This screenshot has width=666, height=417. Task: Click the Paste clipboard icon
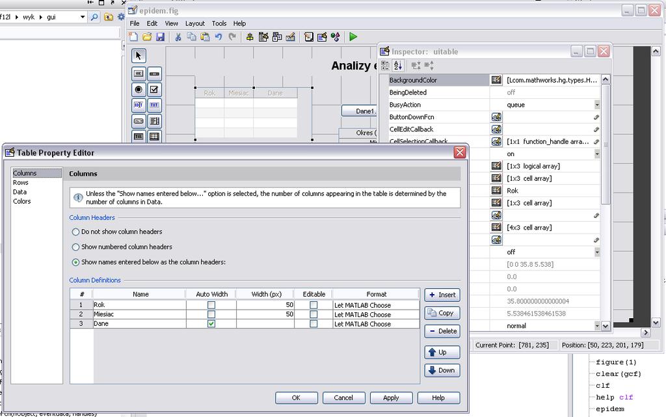(205, 37)
